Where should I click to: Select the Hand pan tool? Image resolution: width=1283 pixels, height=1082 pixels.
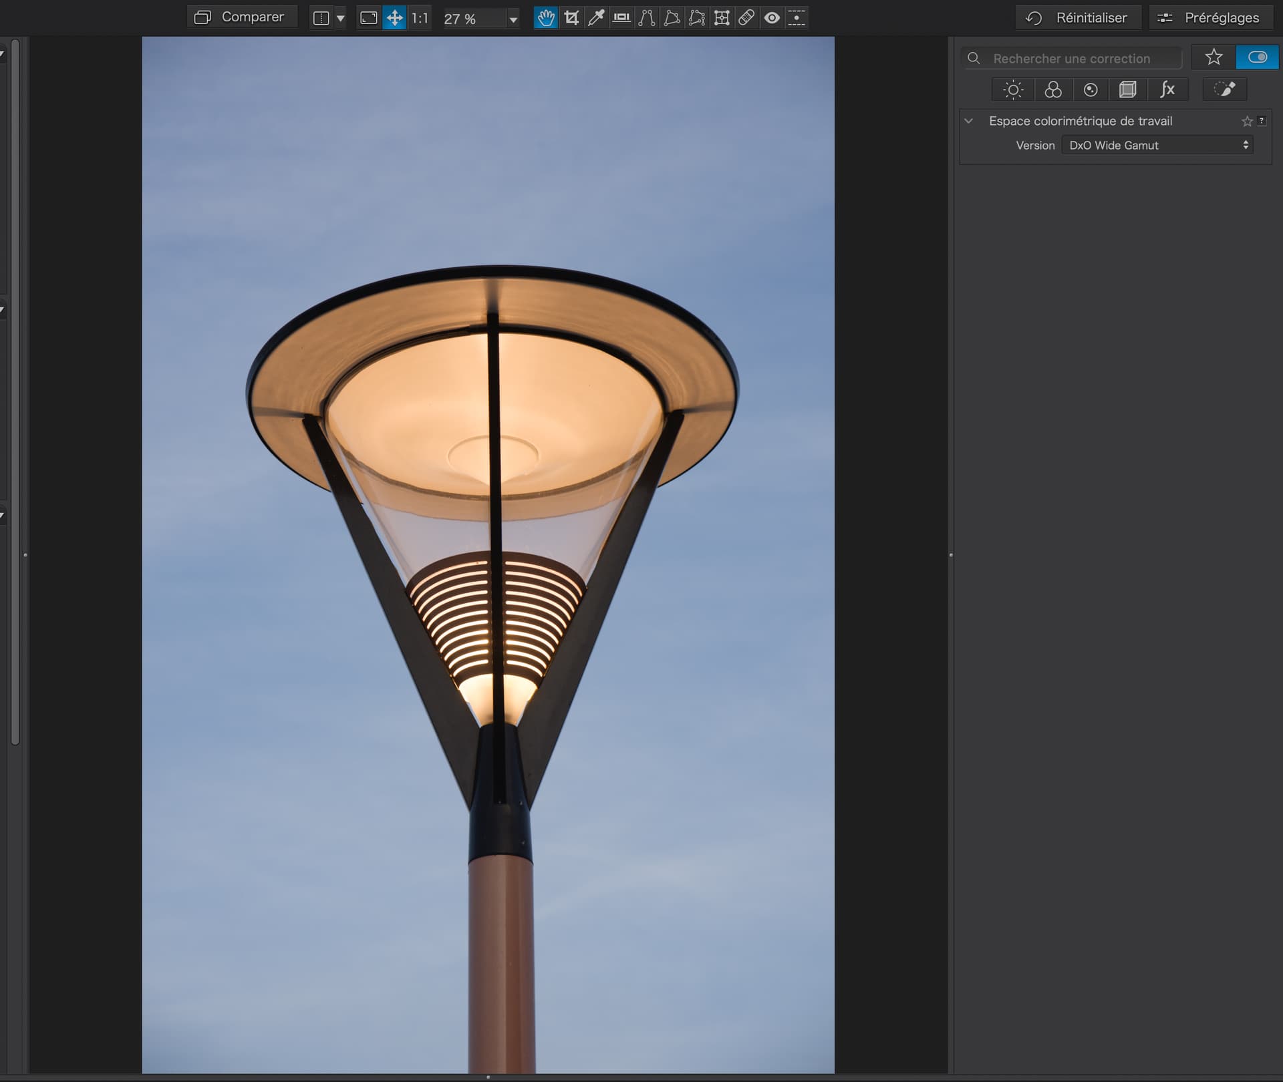(x=546, y=18)
